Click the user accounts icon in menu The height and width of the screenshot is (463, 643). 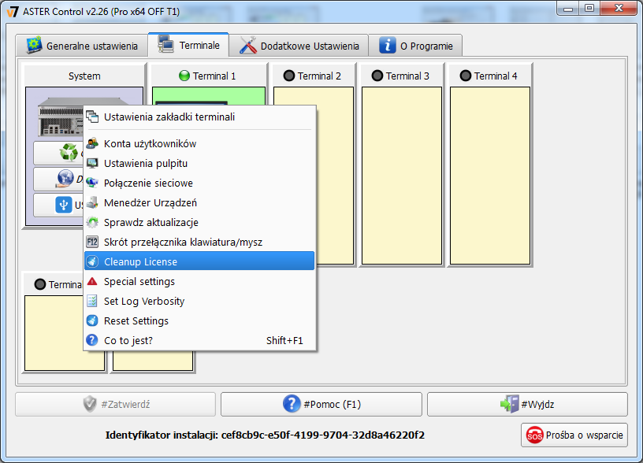pyautogui.click(x=92, y=143)
